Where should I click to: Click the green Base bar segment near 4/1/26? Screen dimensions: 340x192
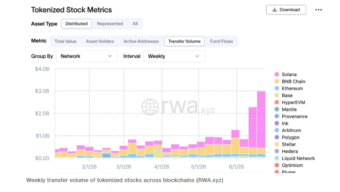pos(158,154)
